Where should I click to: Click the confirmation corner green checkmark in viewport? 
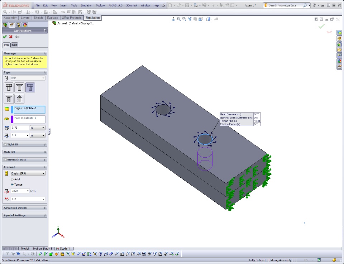(321, 26)
